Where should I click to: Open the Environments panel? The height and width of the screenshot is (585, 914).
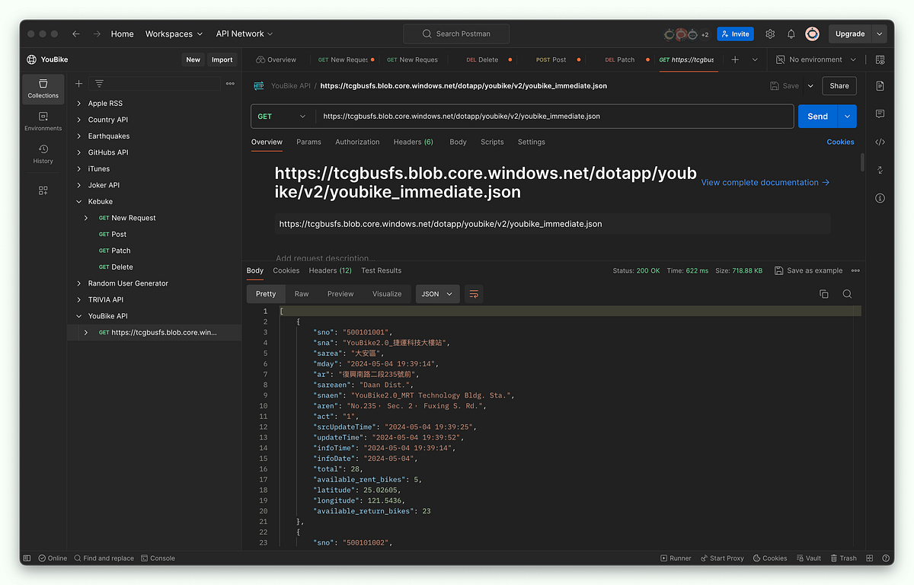tap(43, 122)
